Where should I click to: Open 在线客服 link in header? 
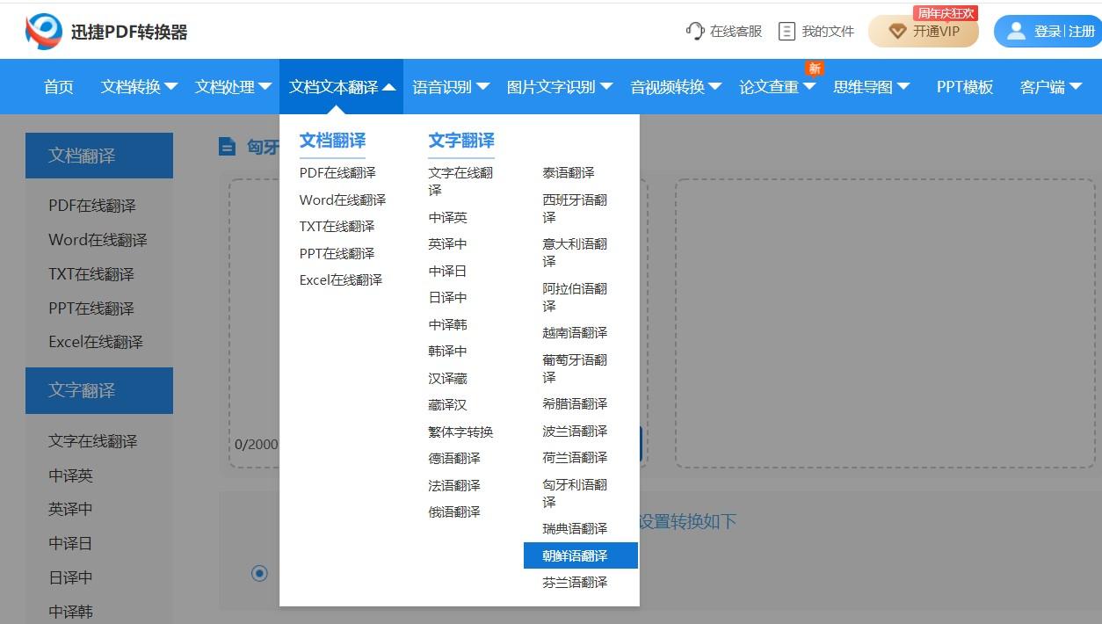724,31
